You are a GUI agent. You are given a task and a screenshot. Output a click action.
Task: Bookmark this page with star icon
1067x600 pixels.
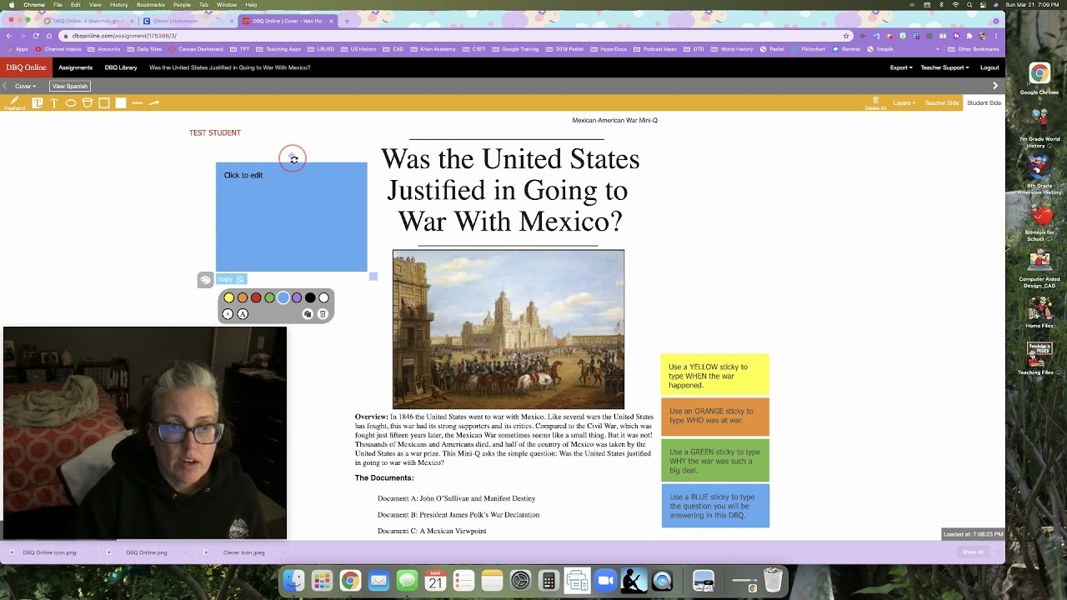coord(846,36)
